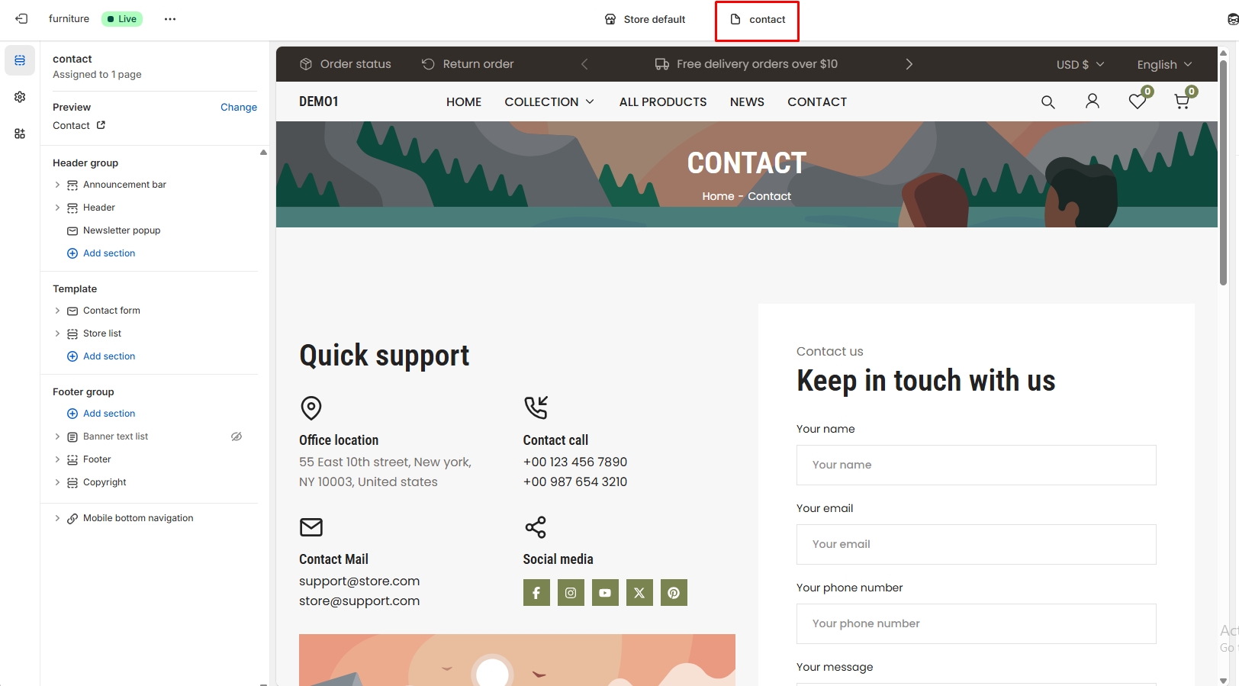Open the USD $ currency dropdown
This screenshot has height=686, width=1239.
coord(1080,65)
